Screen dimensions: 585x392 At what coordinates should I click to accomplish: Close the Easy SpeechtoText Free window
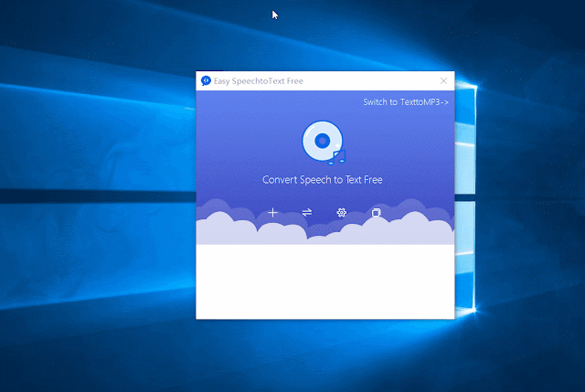click(443, 81)
